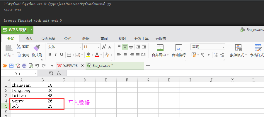Click the Print icon in quick access toolbar
Image resolution: width=264 pixels, height=117 pixels.
click(24, 66)
